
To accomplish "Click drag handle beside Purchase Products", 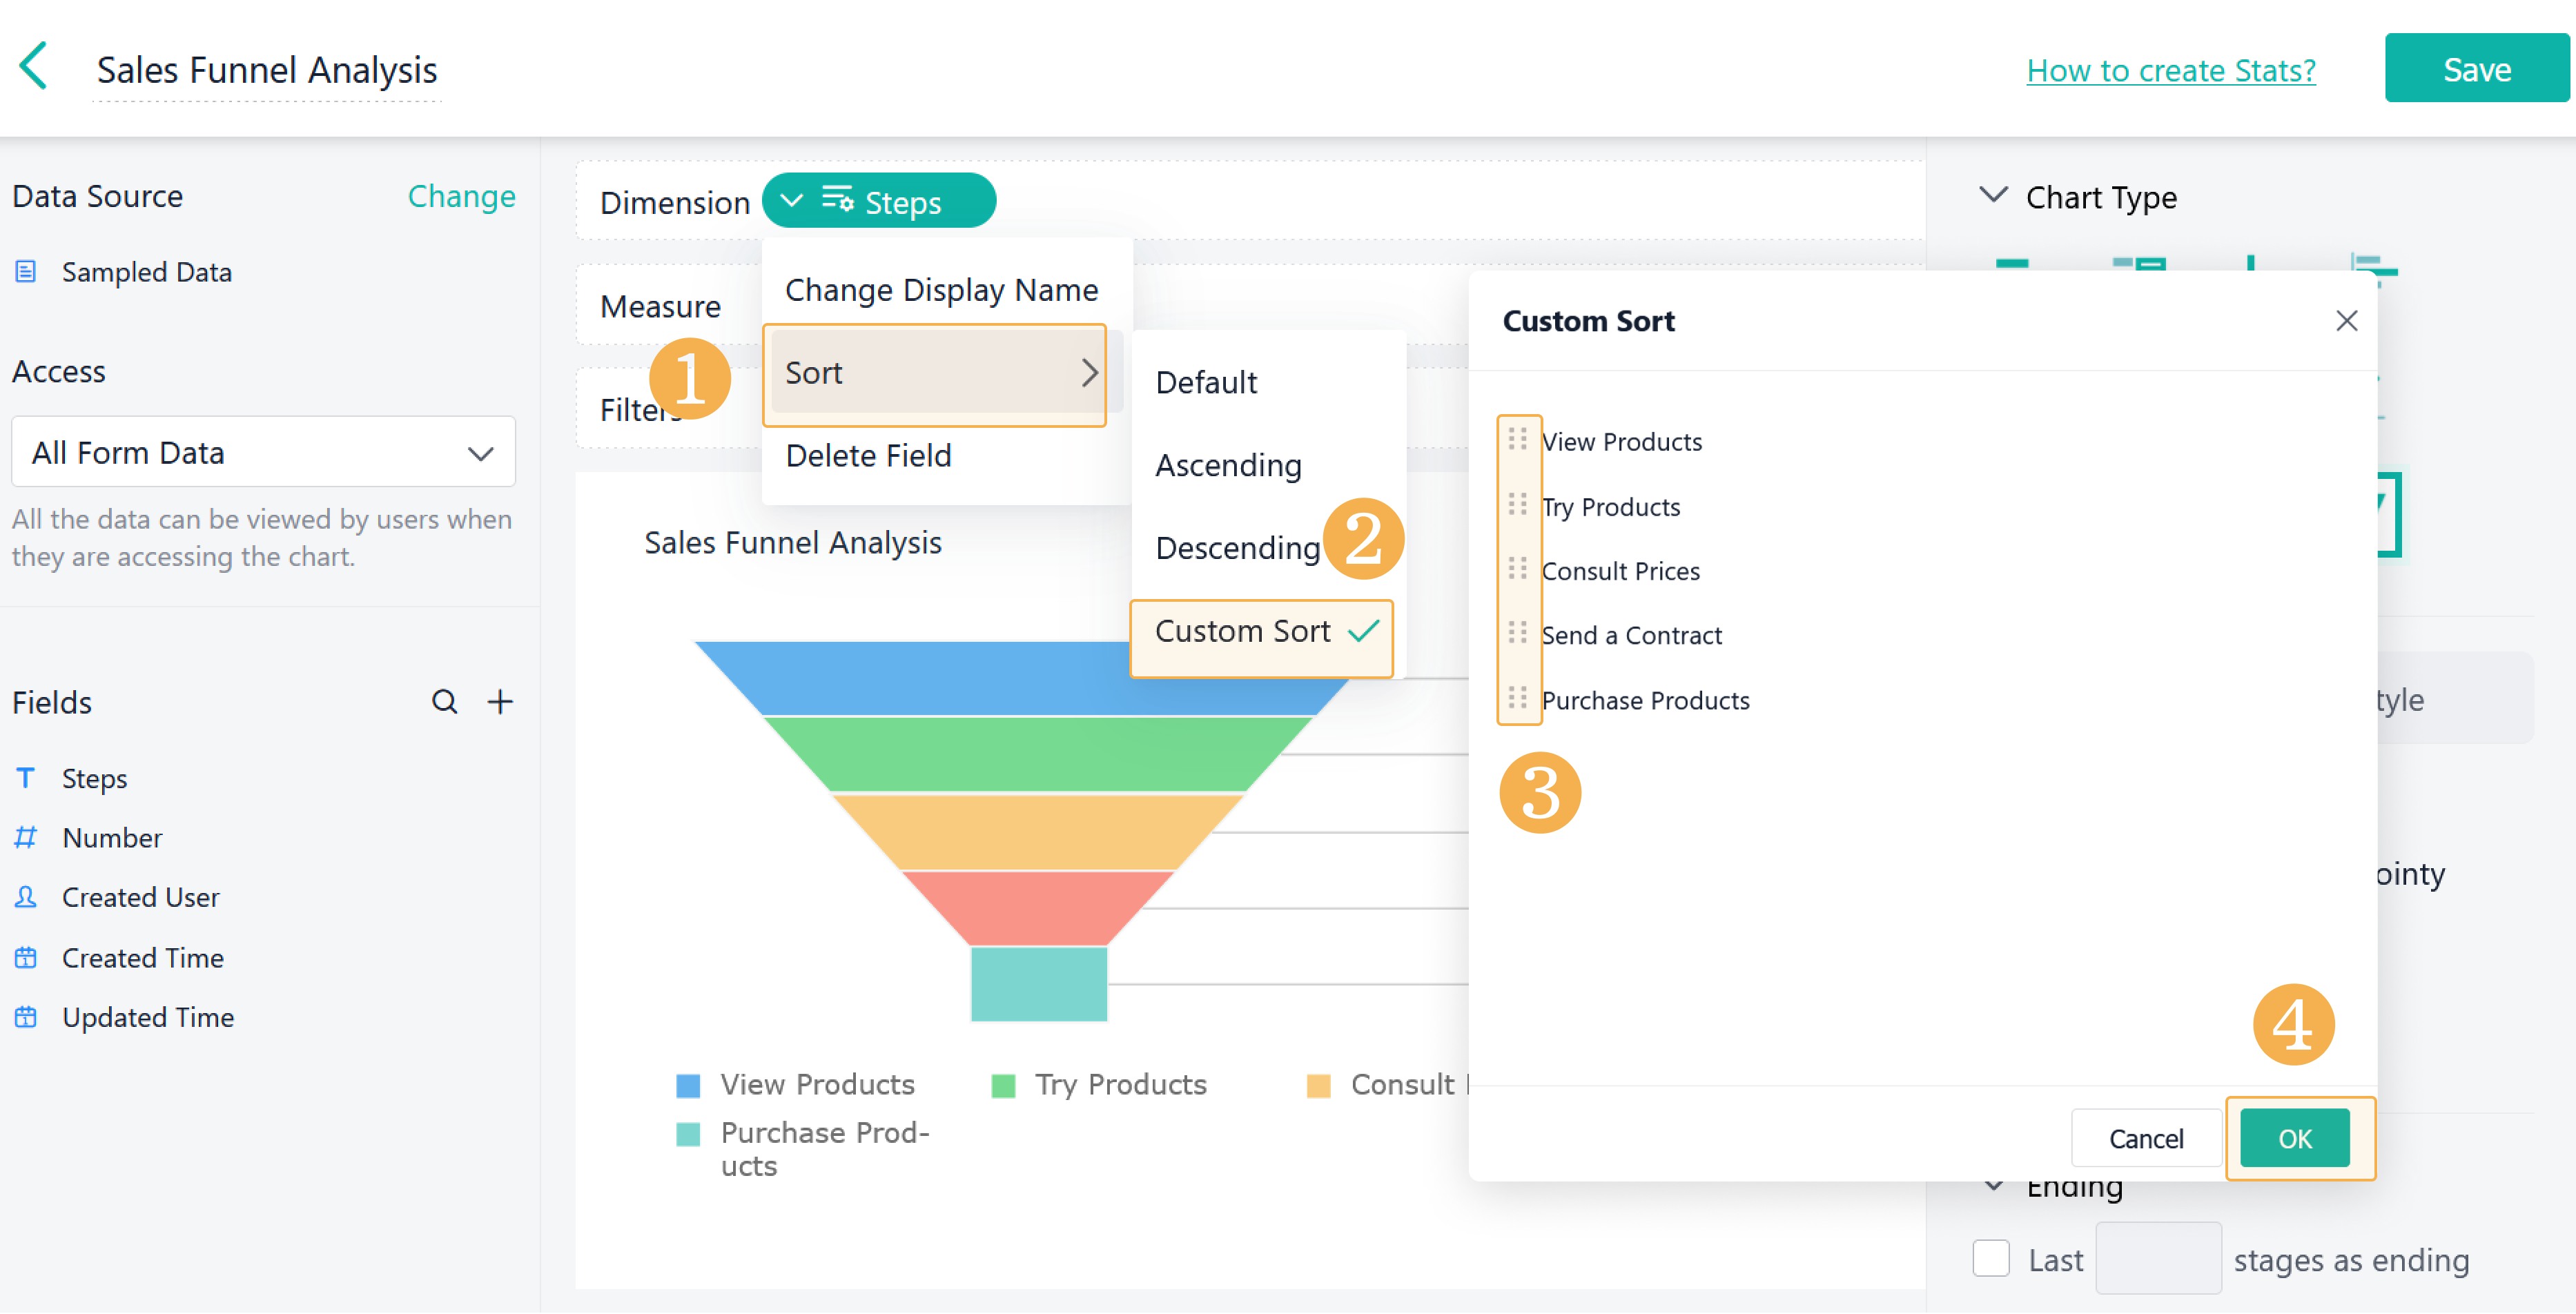I will pyautogui.click(x=1517, y=698).
